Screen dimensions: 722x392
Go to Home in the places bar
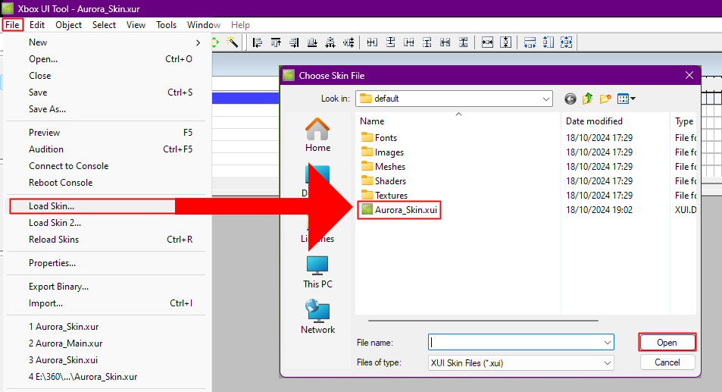coord(317,135)
